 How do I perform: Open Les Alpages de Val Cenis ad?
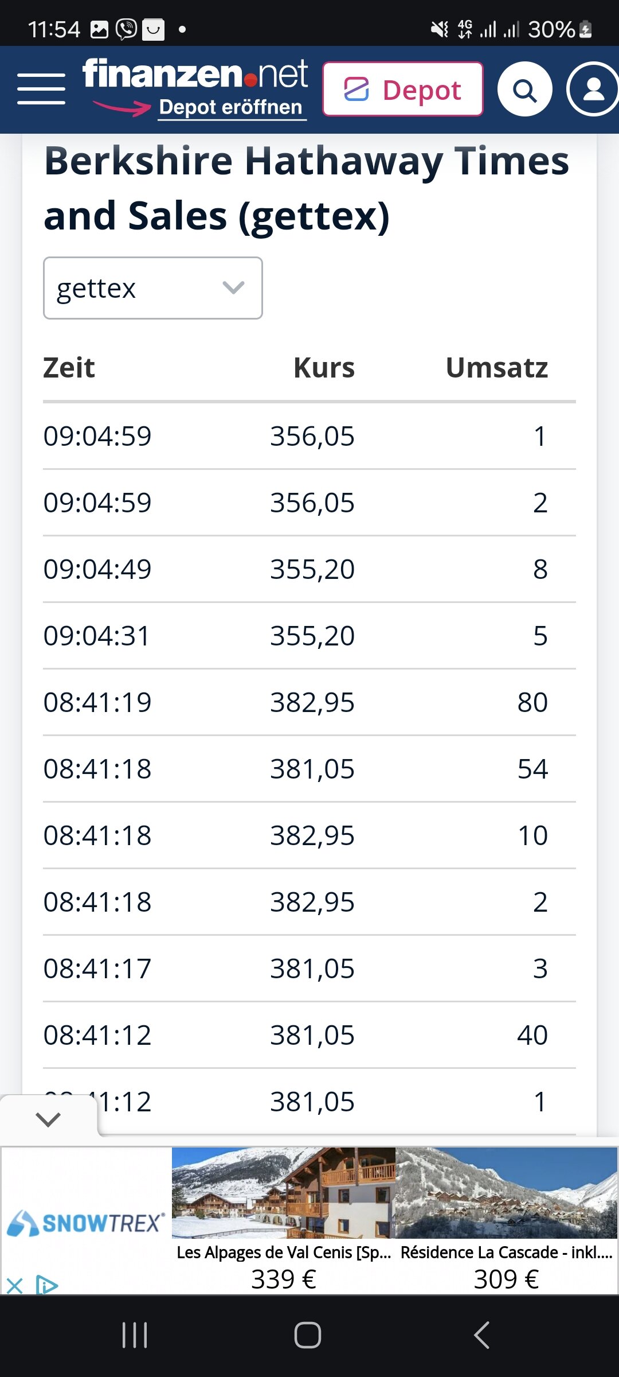pos(284,1216)
